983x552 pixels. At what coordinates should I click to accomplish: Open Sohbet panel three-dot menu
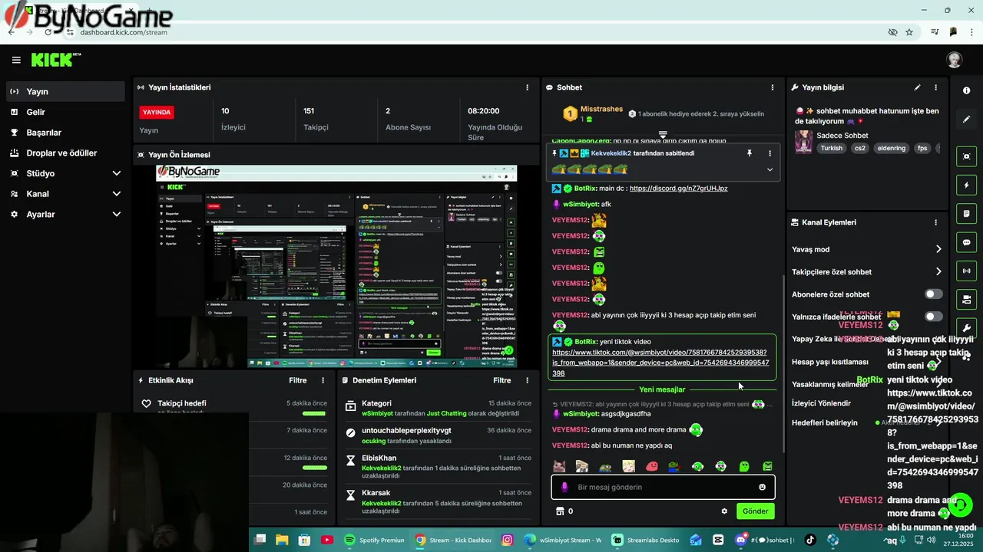coord(773,87)
